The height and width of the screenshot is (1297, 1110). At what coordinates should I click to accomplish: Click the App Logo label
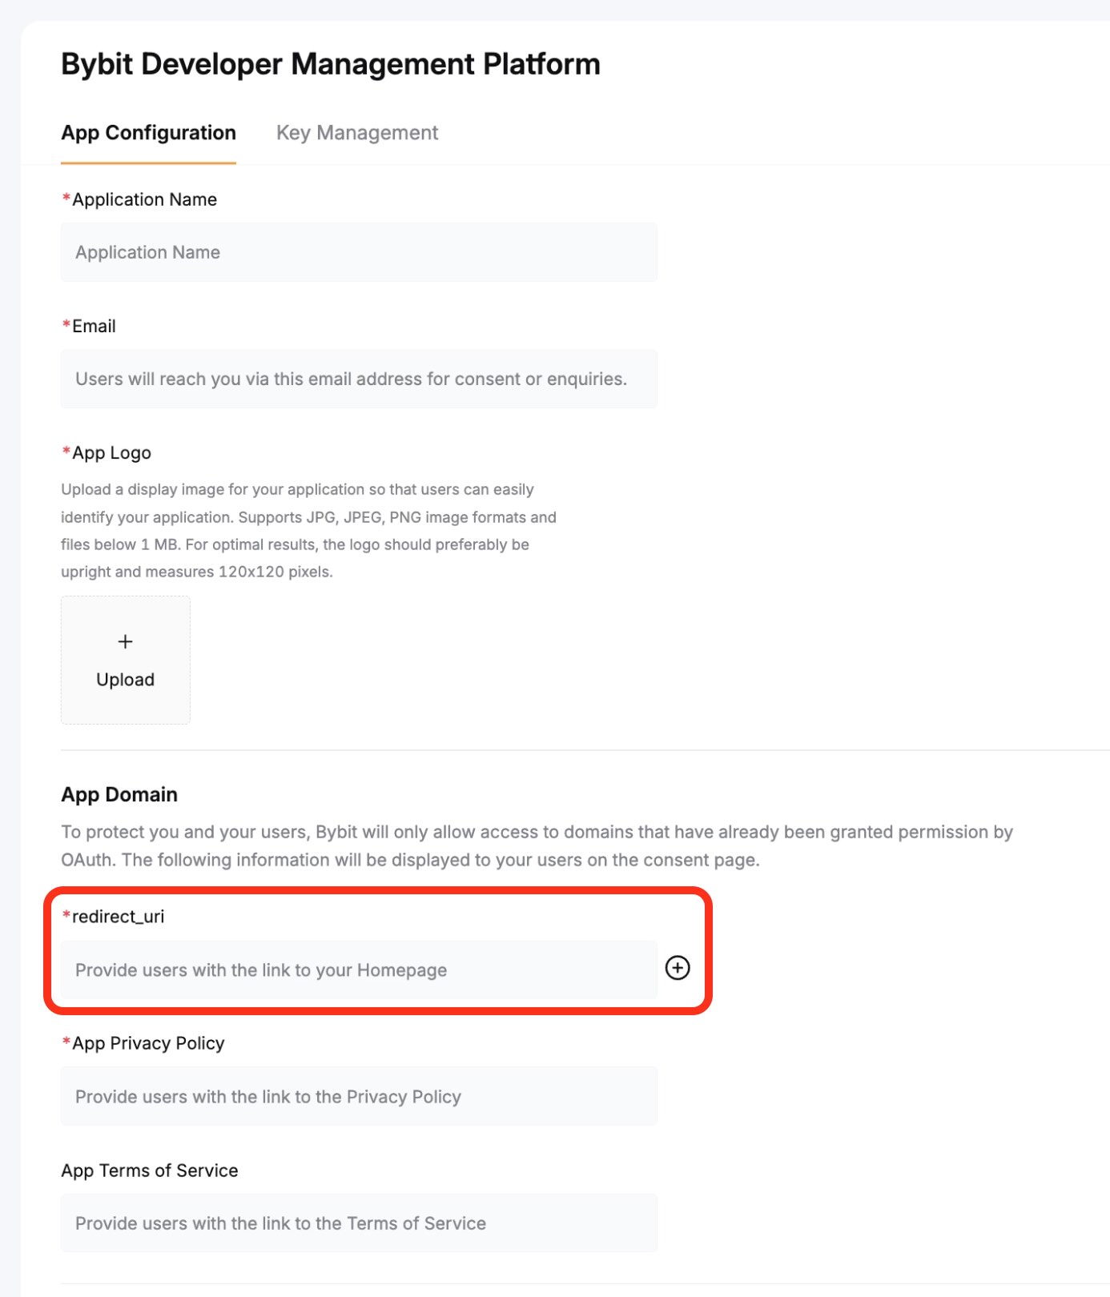[111, 452]
